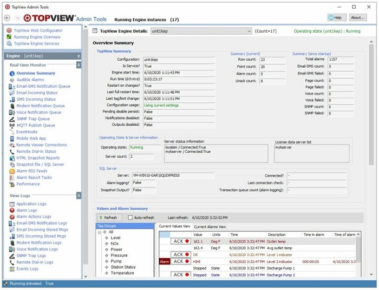Click SMS Incoming Status icon

(x=12, y=100)
